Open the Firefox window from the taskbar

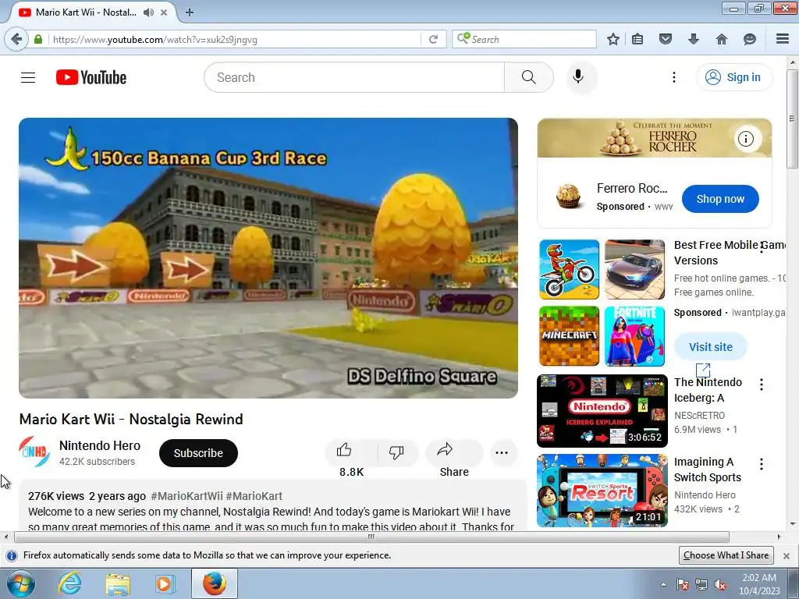coord(215,583)
